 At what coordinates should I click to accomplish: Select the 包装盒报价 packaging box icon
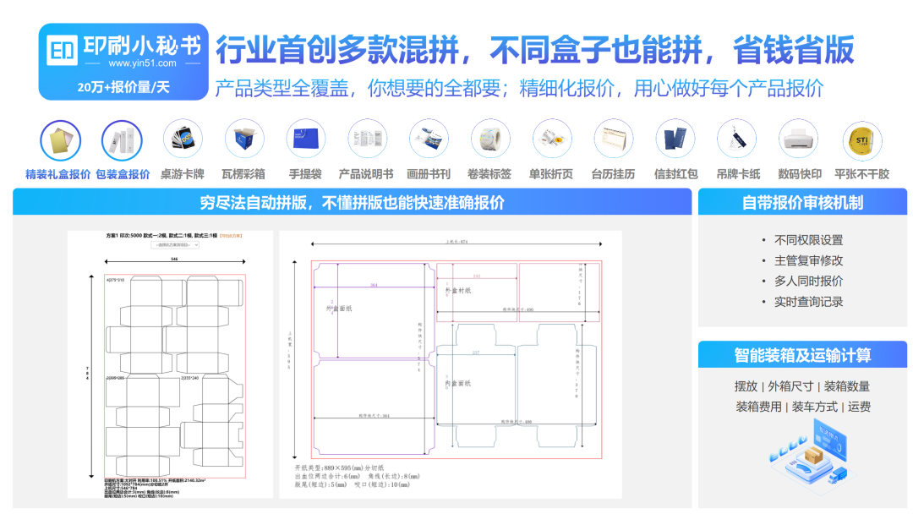[x=123, y=140]
